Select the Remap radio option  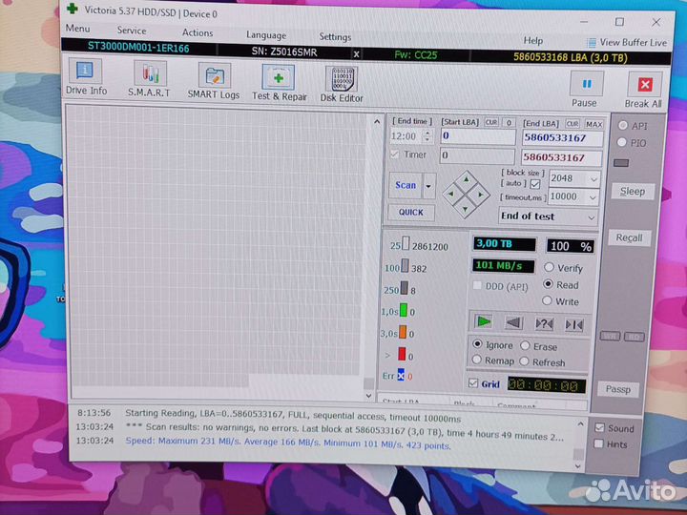[x=477, y=361]
